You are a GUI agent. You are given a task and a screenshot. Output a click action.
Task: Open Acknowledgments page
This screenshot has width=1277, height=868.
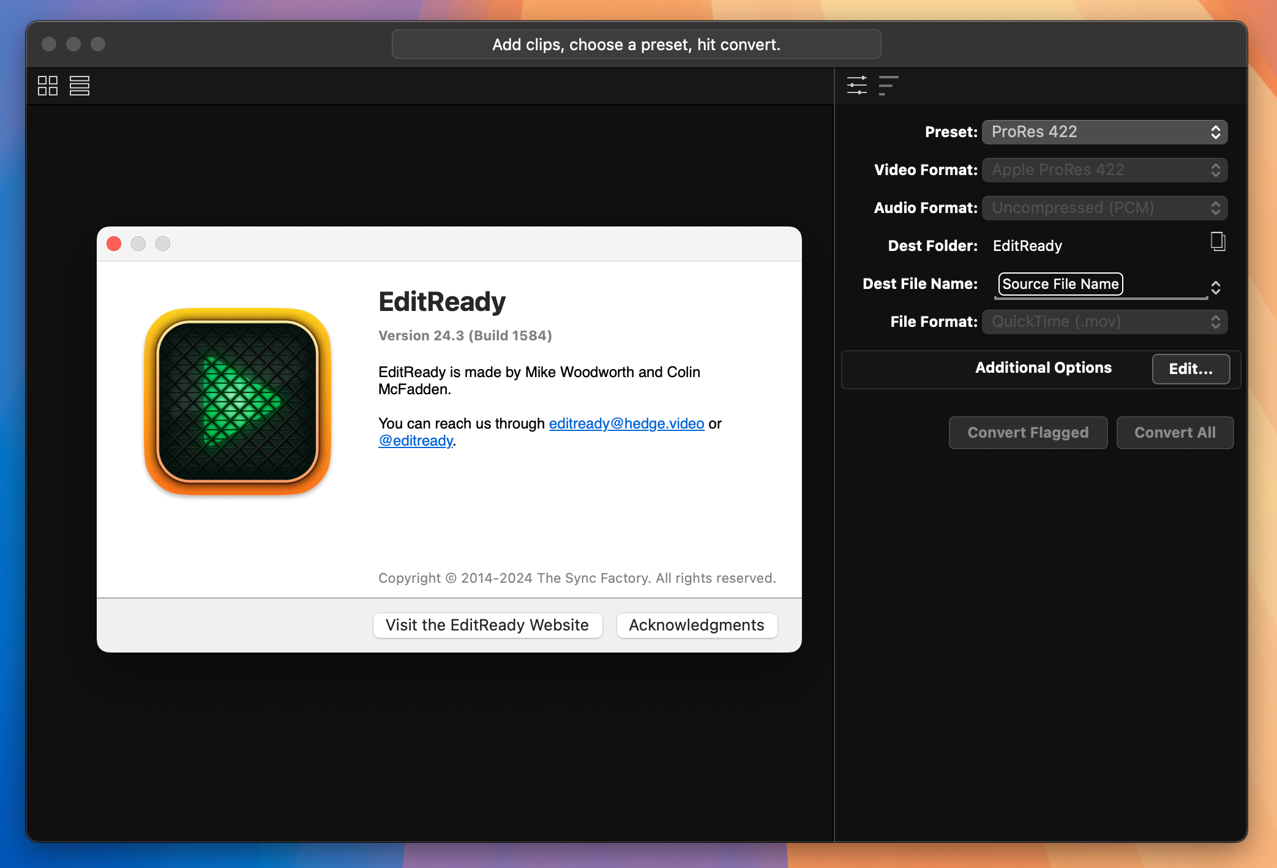pyautogui.click(x=695, y=625)
